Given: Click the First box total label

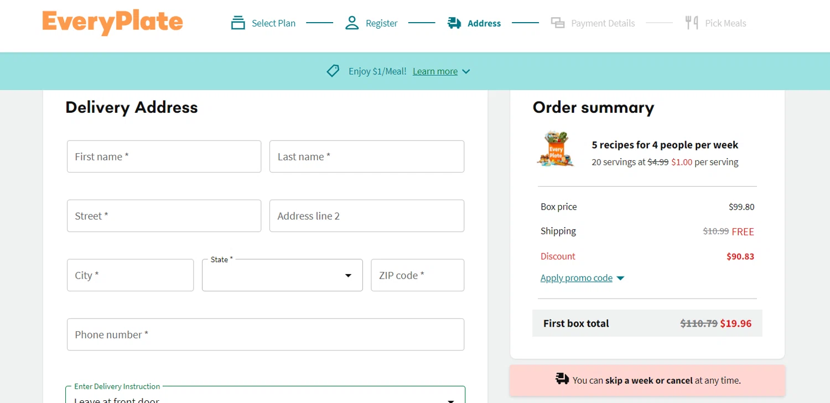Looking at the screenshot, I should 576,323.
